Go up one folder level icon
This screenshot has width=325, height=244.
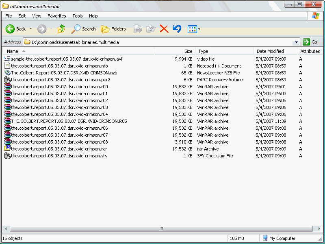[x=61, y=29]
